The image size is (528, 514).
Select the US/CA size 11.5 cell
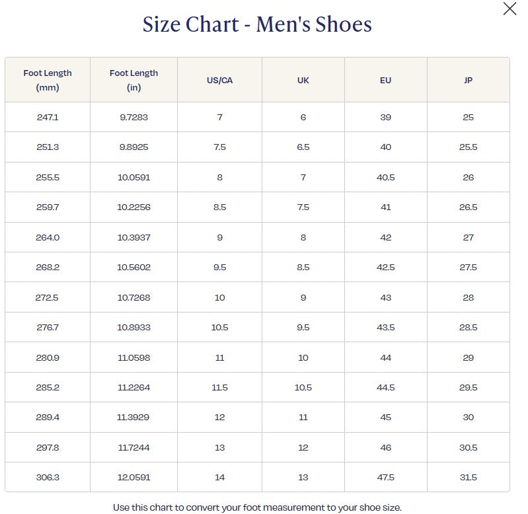coord(219,387)
